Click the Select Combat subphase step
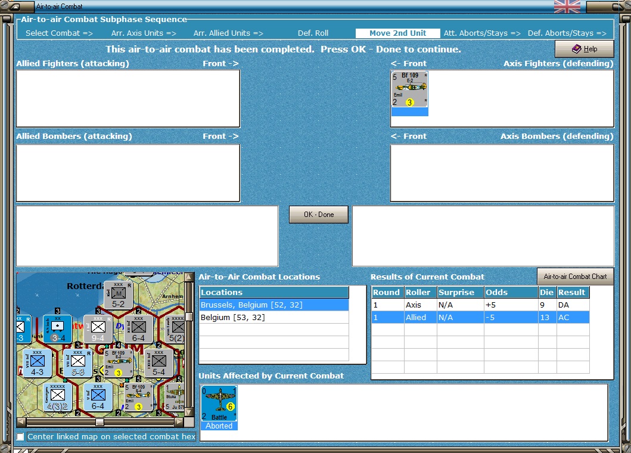 tap(59, 33)
